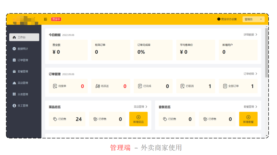Screen dimensions: 277x155
Task: Click the 已启售 tag icon in 菜品总览
Action: pos(55,119)
